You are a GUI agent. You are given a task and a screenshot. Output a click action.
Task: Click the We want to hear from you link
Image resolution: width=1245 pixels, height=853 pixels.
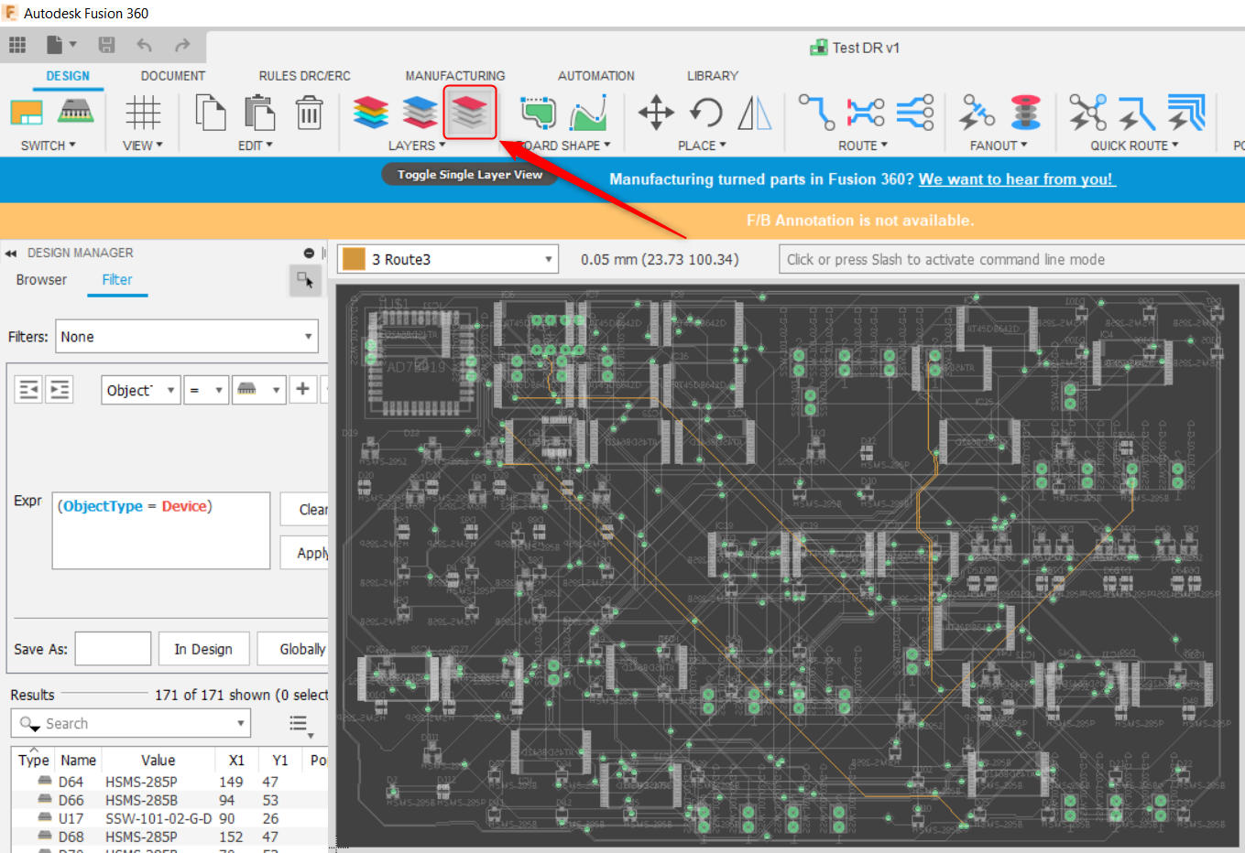[1017, 179]
